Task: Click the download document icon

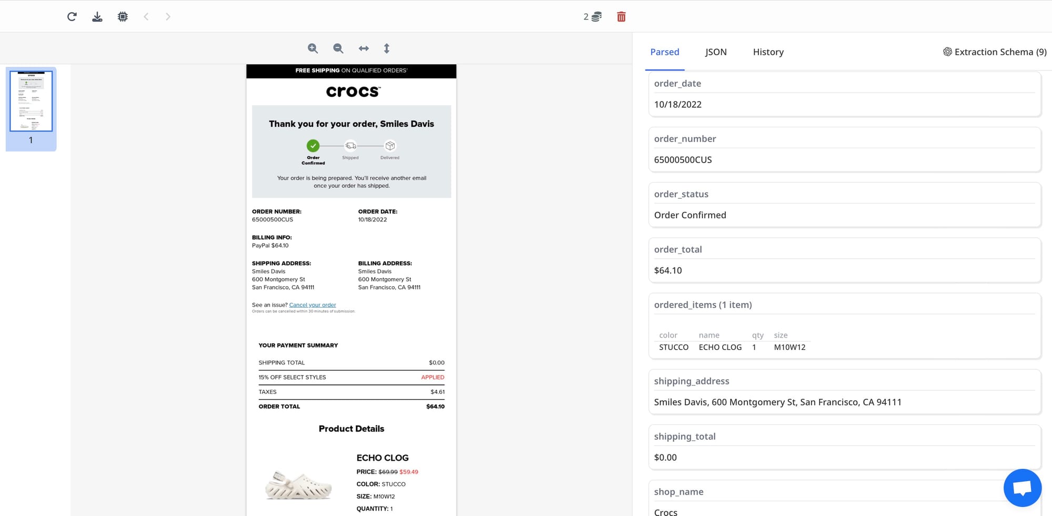Action: point(97,17)
